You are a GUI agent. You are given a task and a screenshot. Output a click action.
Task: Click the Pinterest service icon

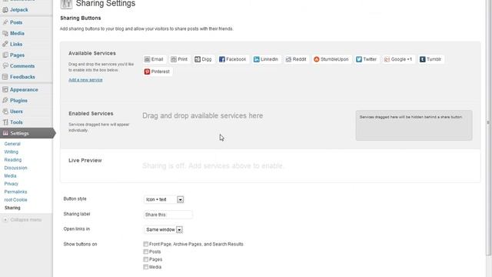click(147, 72)
